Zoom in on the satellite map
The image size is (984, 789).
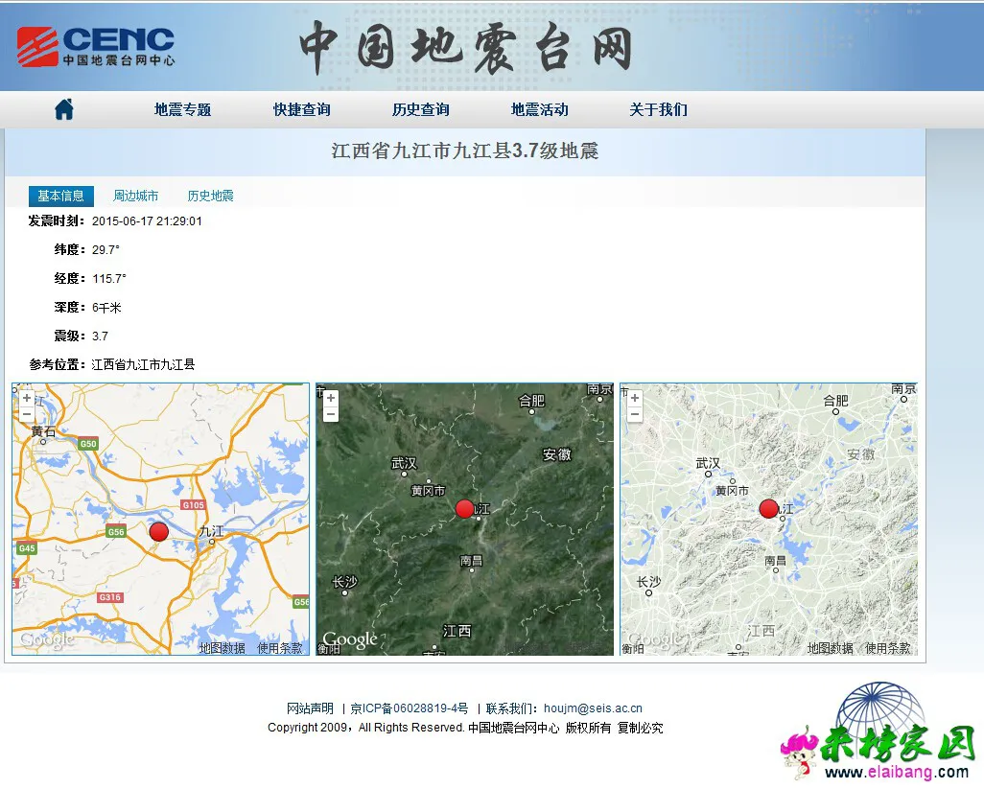pyautogui.click(x=331, y=398)
